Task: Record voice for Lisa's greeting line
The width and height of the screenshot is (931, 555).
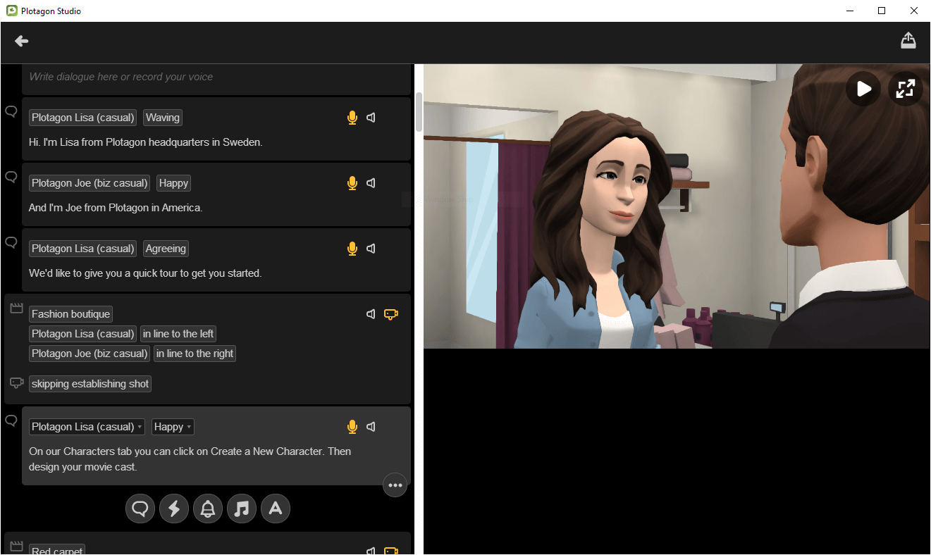Action: tap(352, 118)
